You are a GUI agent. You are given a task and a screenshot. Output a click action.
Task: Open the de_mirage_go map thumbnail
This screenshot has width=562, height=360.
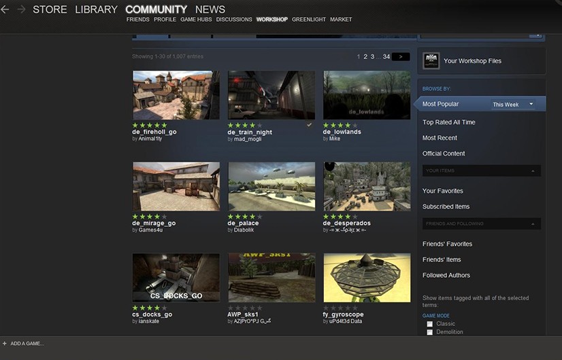(x=176, y=186)
